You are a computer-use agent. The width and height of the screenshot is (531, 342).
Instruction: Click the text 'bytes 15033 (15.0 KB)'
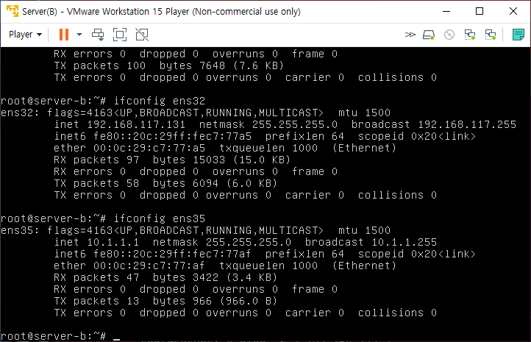(x=221, y=160)
